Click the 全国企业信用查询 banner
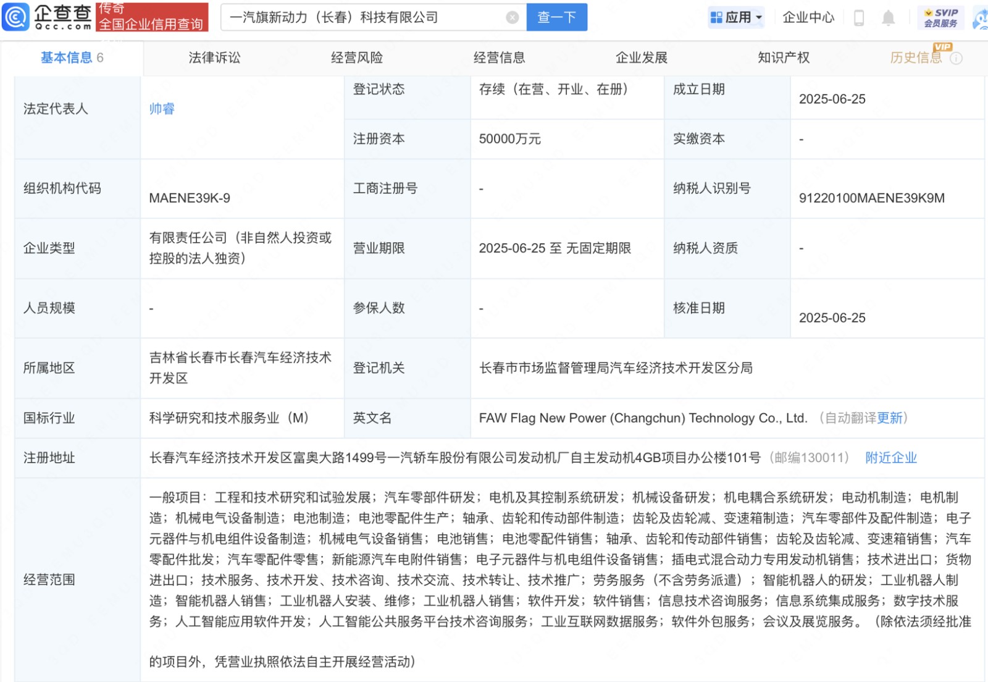Image resolution: width=988 pixels, height=682 pixels. click(x=152, y=17)
